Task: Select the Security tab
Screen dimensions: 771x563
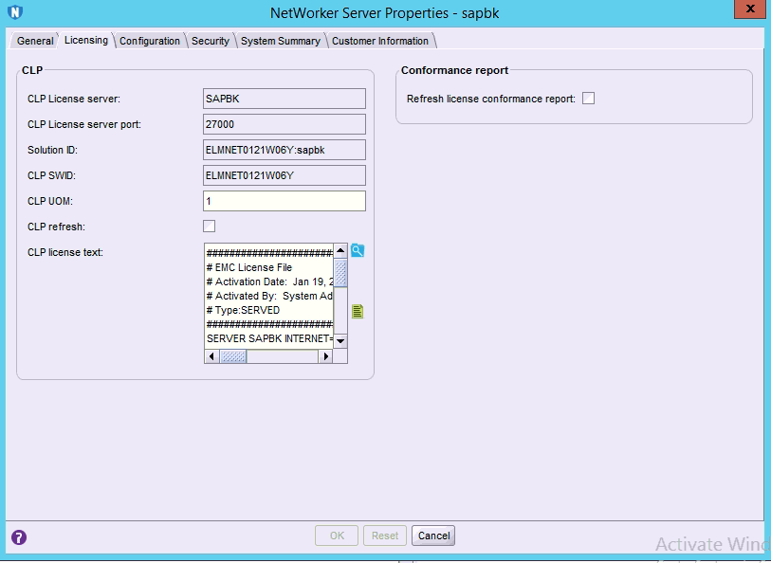Action: point(210,41)
